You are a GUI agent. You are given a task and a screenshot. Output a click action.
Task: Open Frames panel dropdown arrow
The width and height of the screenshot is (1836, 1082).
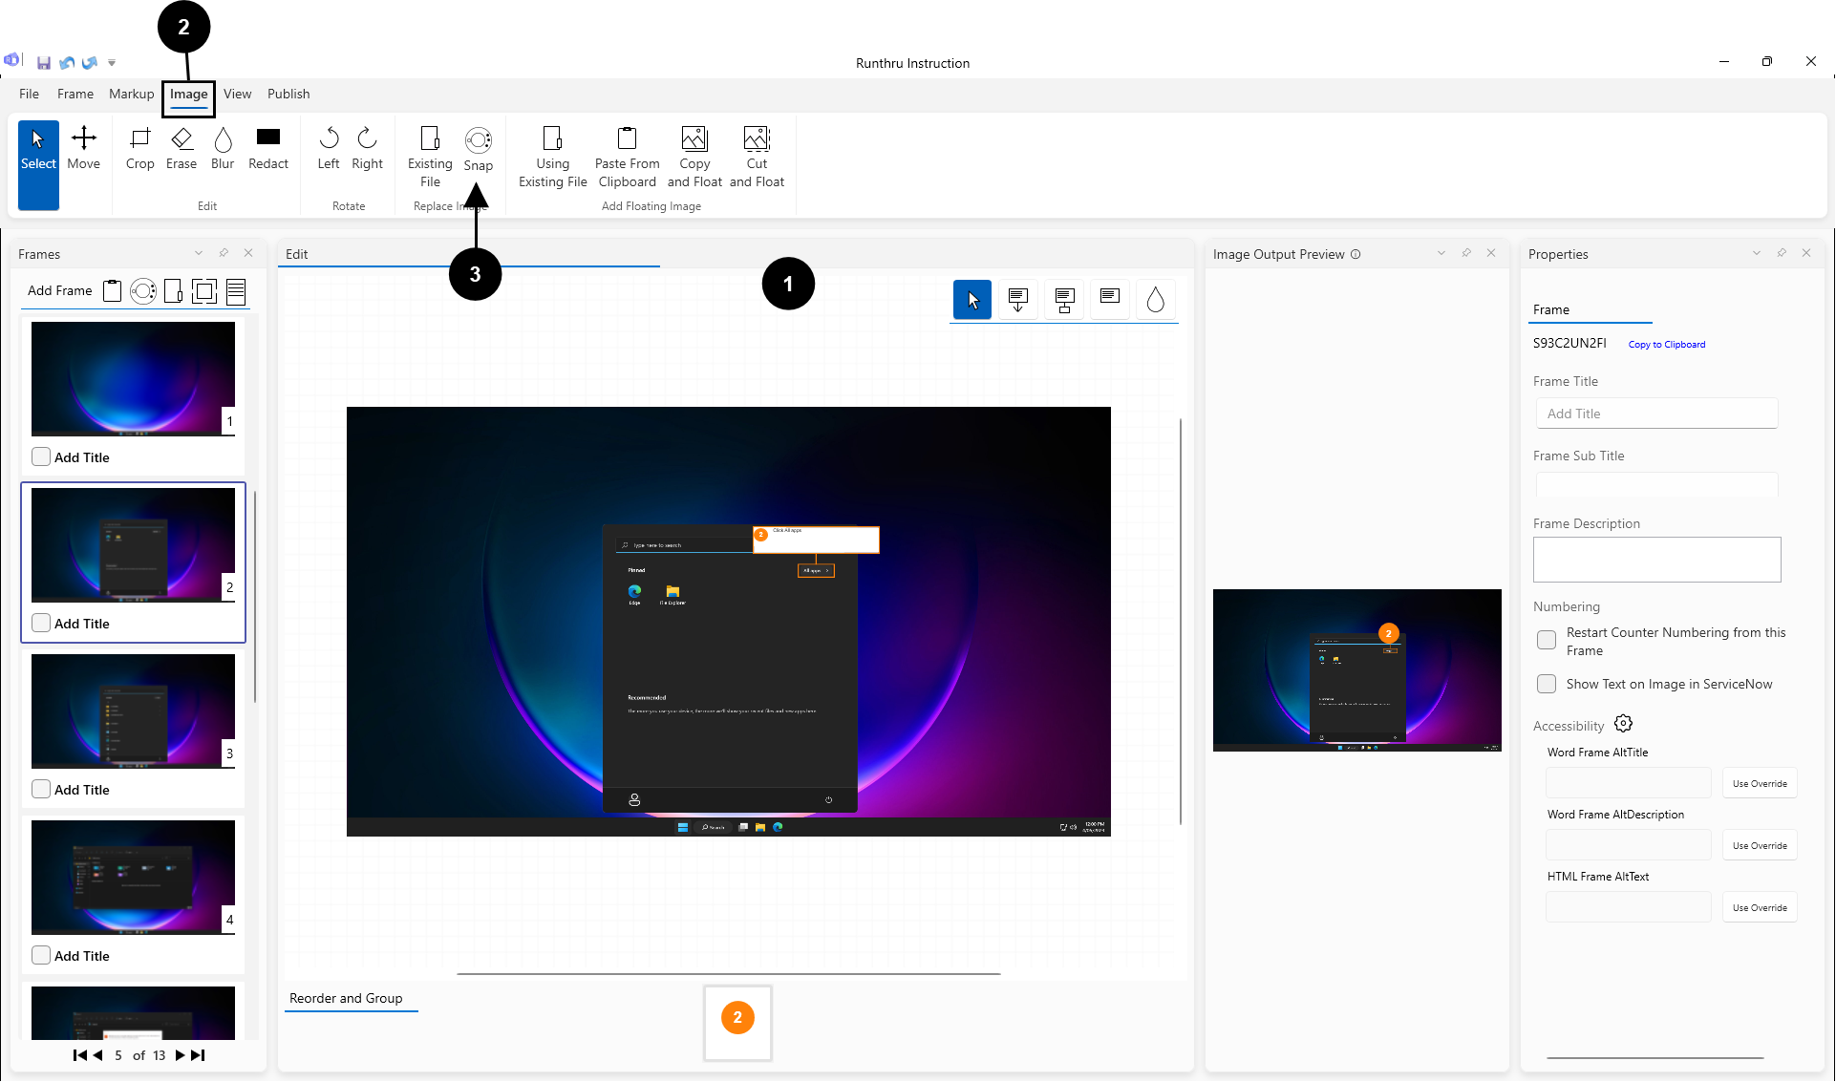coord(199,253)
